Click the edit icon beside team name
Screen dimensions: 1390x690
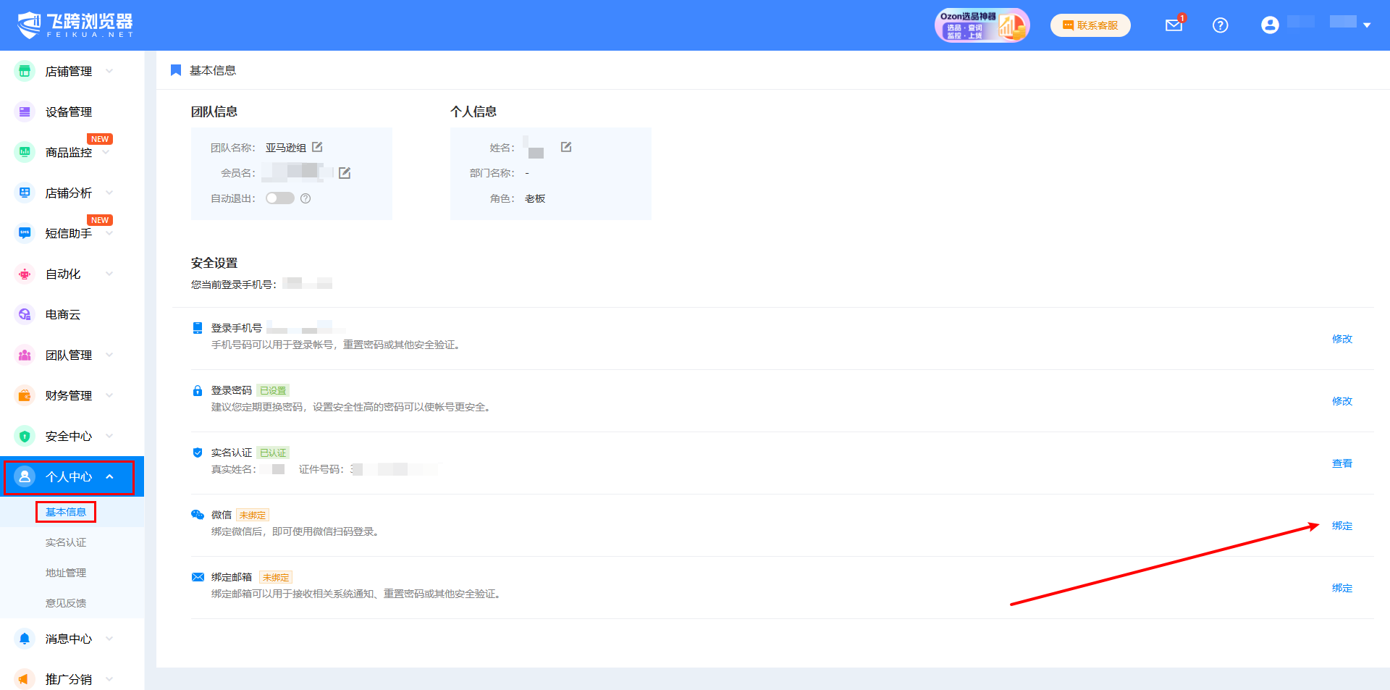click(317, 147)
